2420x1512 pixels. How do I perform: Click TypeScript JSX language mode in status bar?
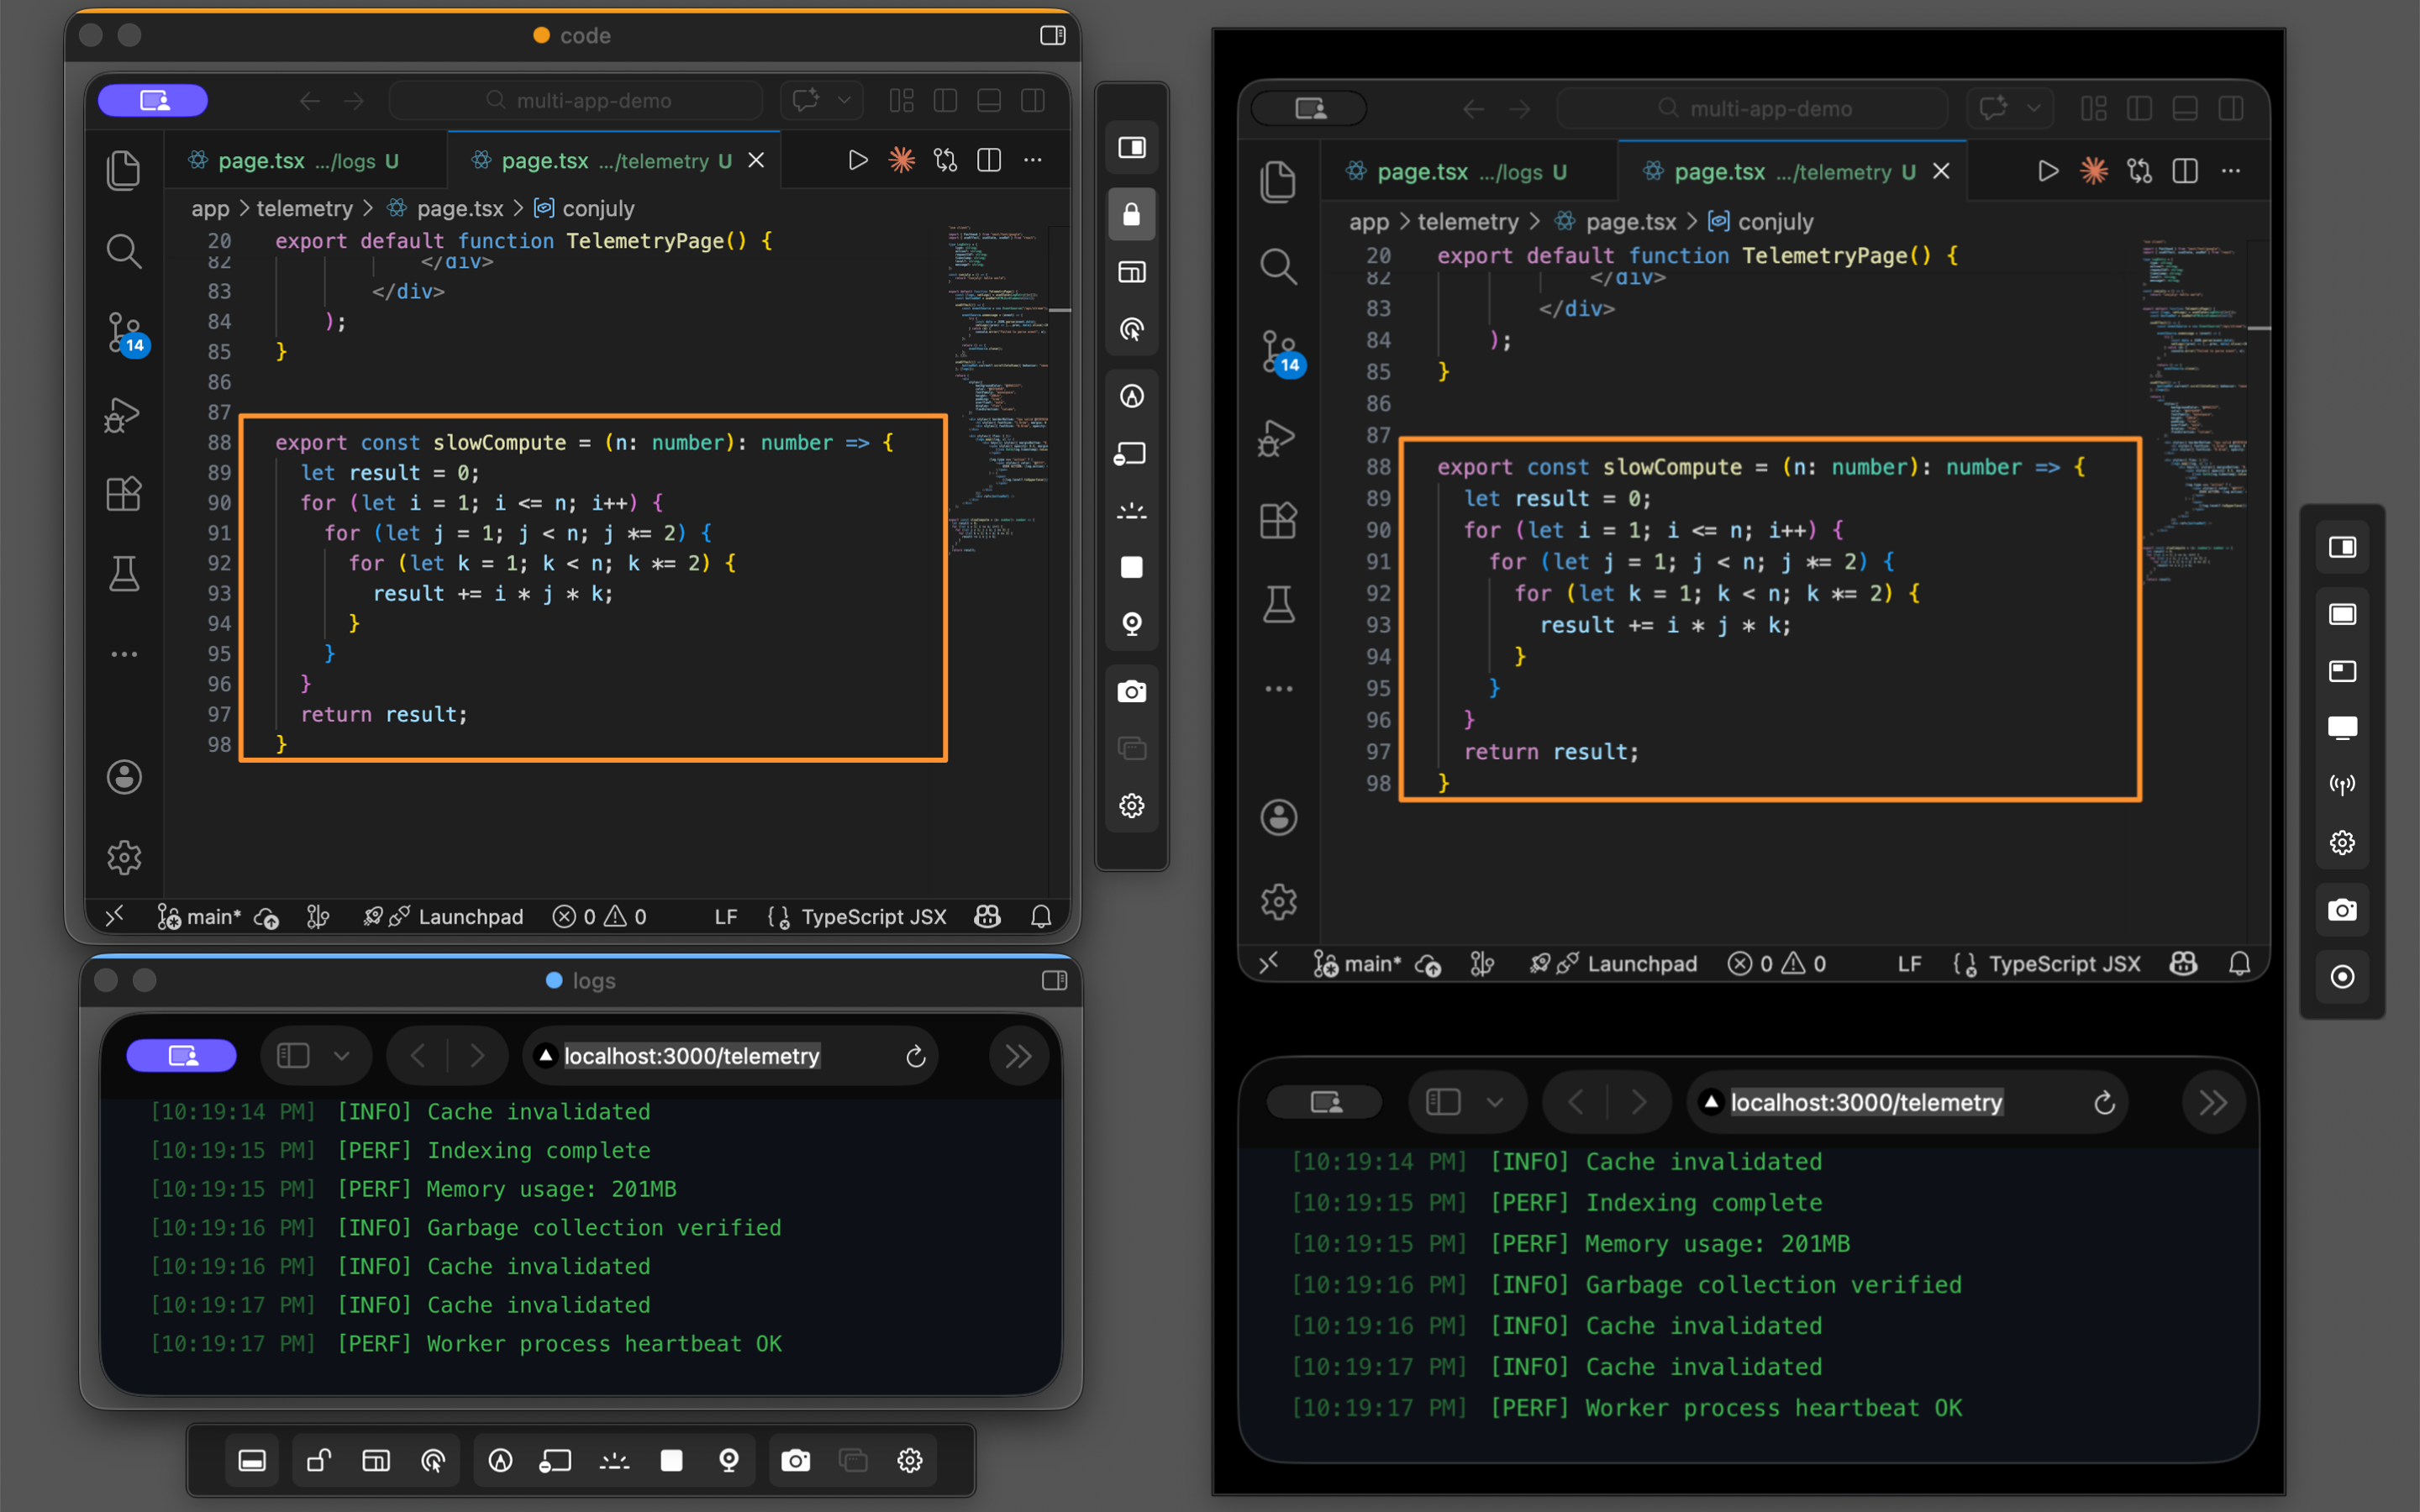(873, 916)
